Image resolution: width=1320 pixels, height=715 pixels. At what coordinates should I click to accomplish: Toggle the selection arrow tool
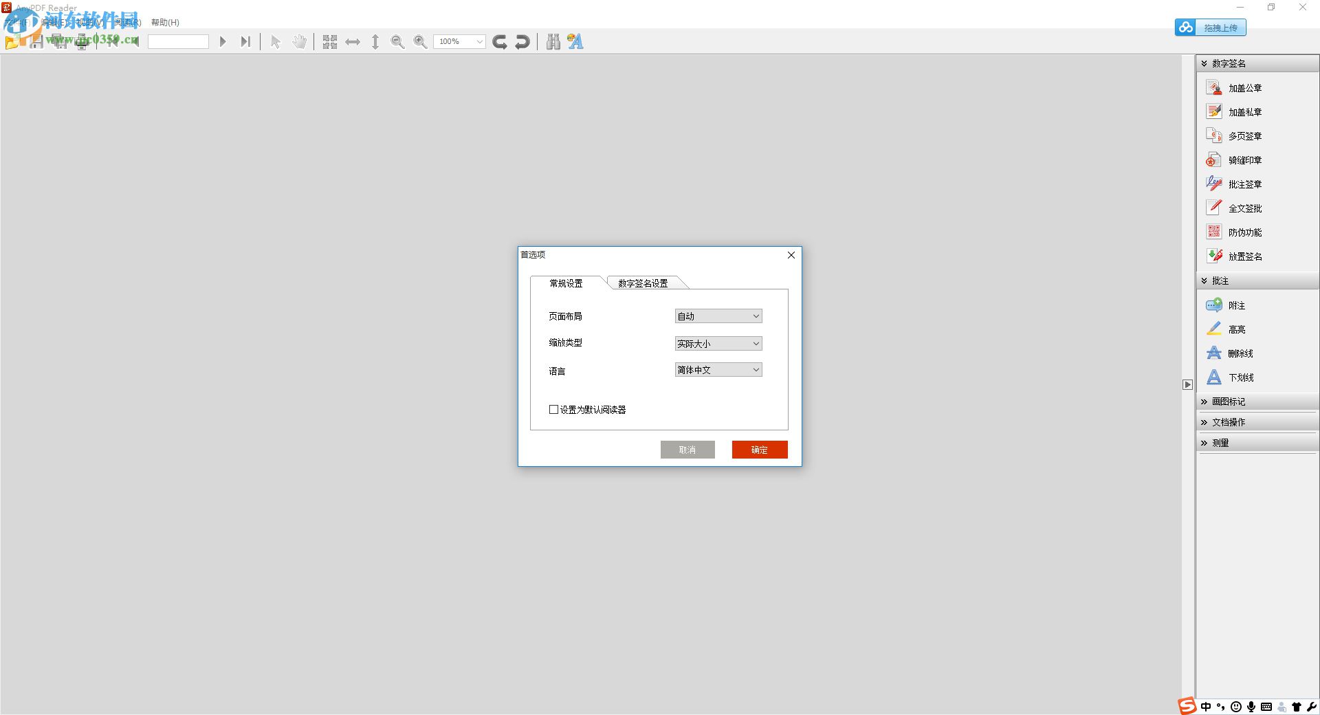(274, 41)
